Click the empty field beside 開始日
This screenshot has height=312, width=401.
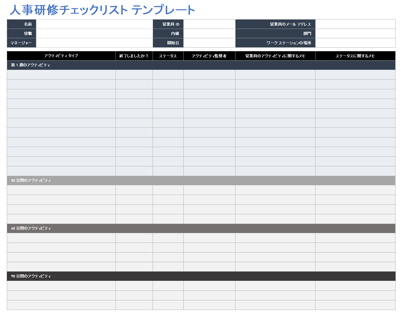coord(209,43)
